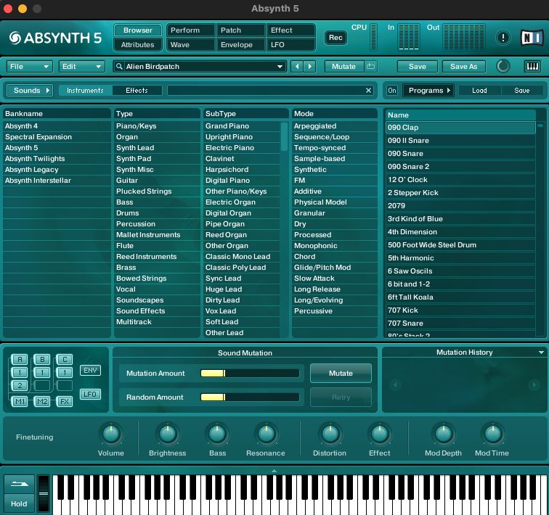Image resolution: width=549 pixels, height=515 pixels.
Task: Open the Mutation History dropdown arrow
Action: (x=541, y=353)
